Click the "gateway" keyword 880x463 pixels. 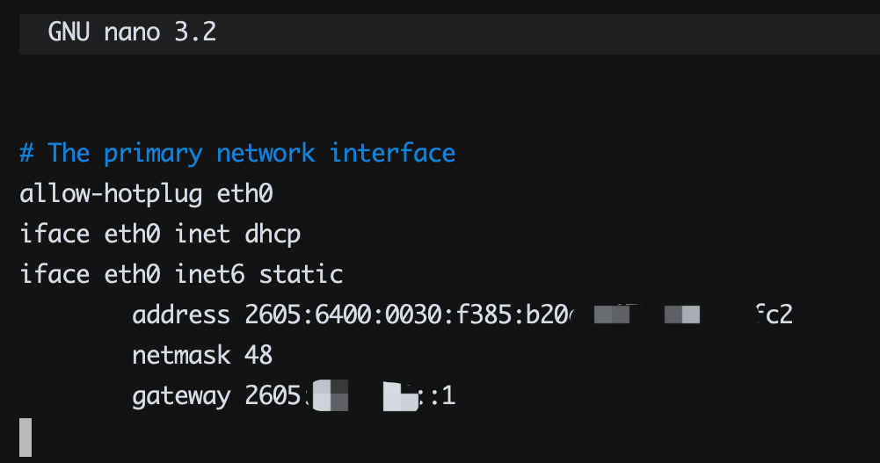[x=181, y=396]
